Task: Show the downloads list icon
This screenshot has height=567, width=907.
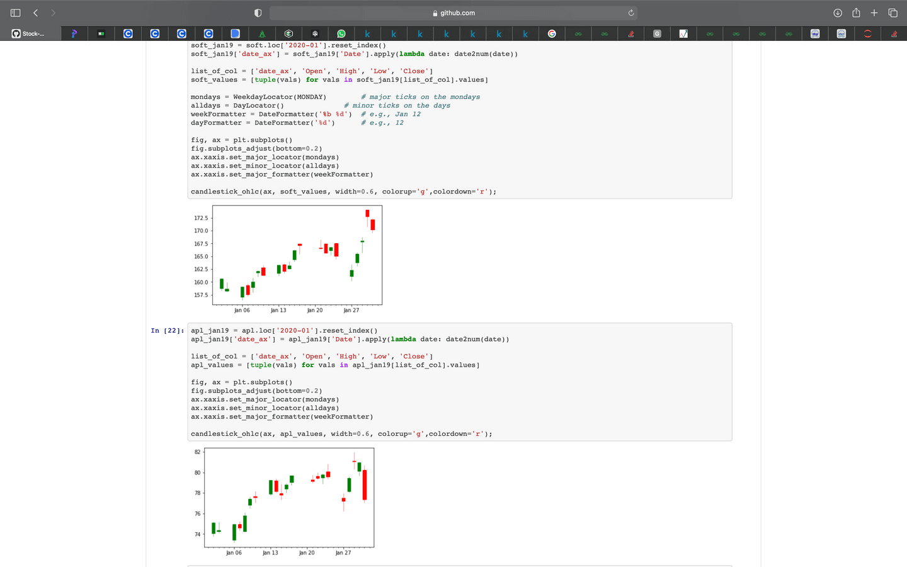Action: tap(838, 13)
